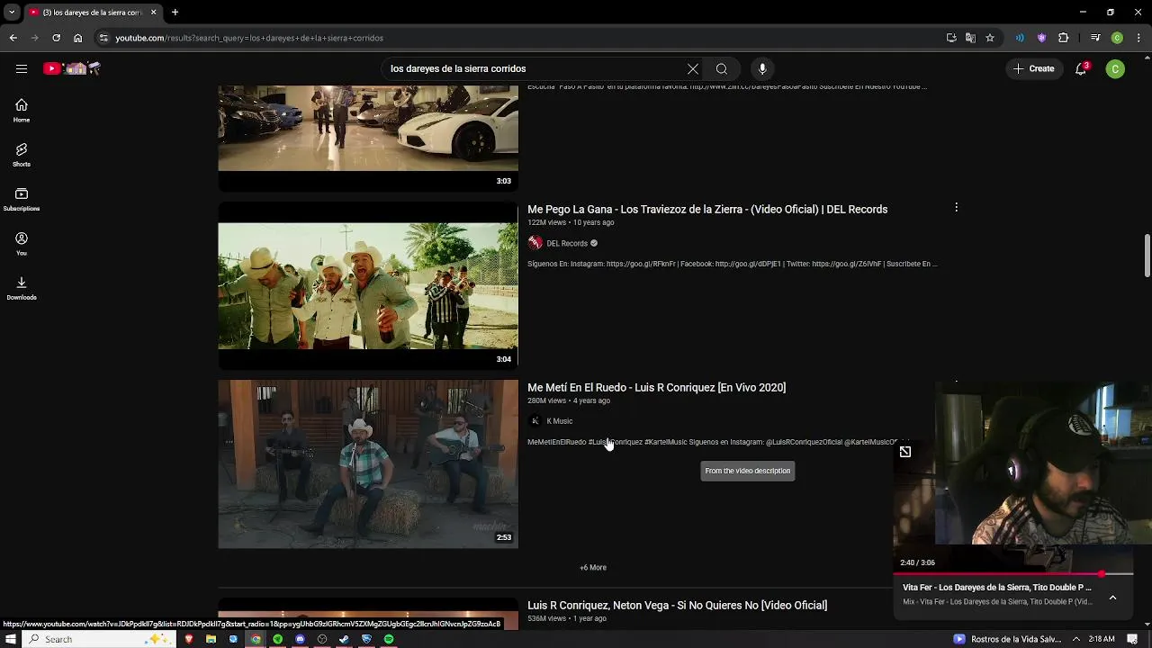Click Windows taskbar search box
The height and width of the screenshot is (648, 1152).
point(99,639)
